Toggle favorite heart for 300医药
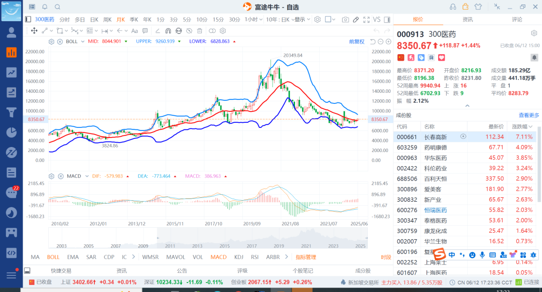Viewport: 542px width, 292px height. coord(442,58)
